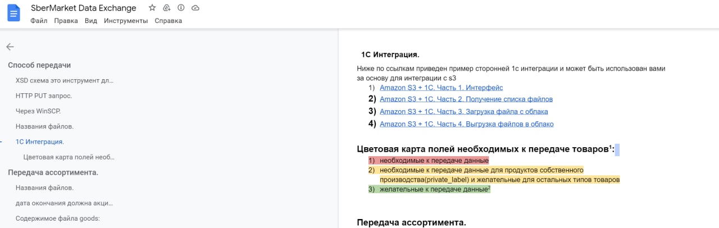Viewport: 719px width, 228px height.
Task: Star the SberMarket Data Exchange document
Action: (x=152, y=8)
